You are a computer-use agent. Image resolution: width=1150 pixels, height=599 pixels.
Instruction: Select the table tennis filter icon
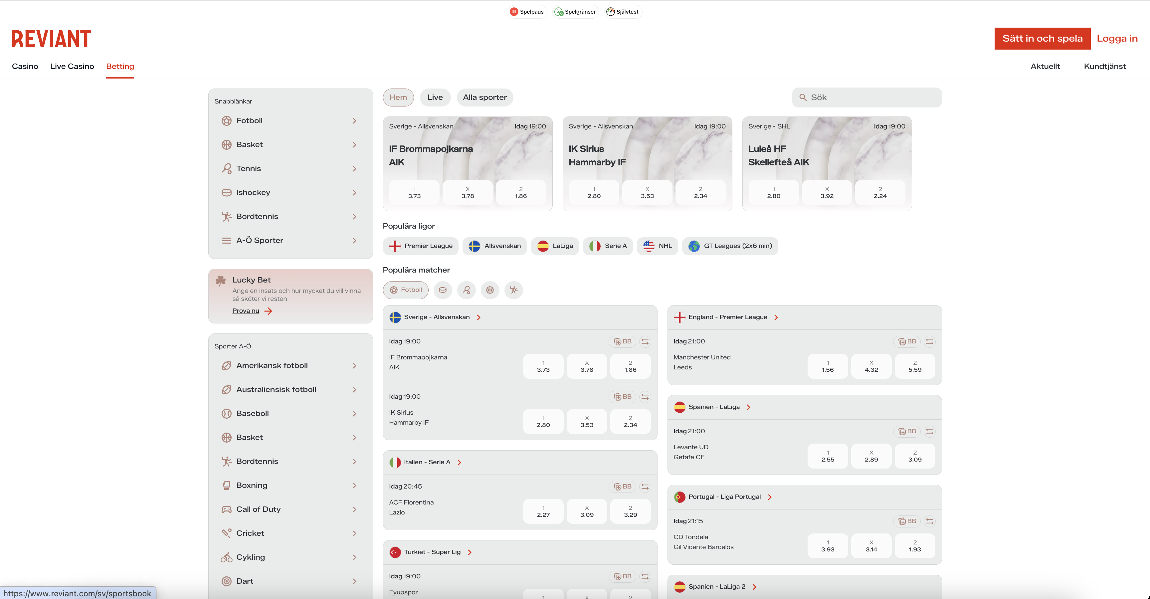point(513,290)
